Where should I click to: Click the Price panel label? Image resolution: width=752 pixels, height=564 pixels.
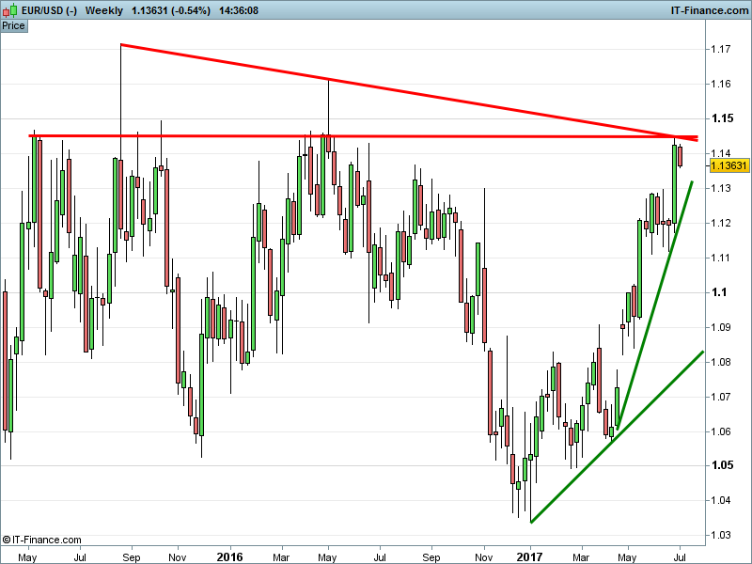[x=13, y=26]
